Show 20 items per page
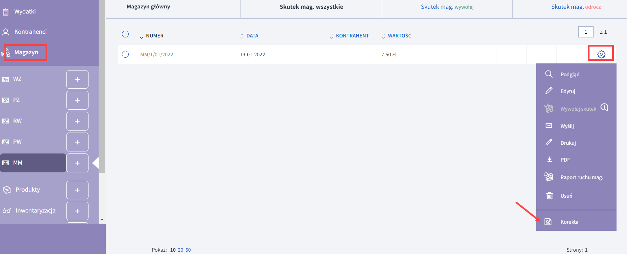 (180, 250)
